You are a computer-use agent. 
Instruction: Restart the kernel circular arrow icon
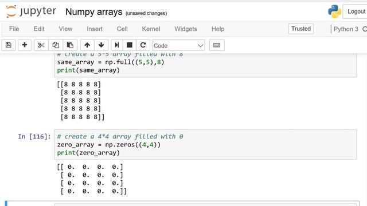click(x=143, y=45)
